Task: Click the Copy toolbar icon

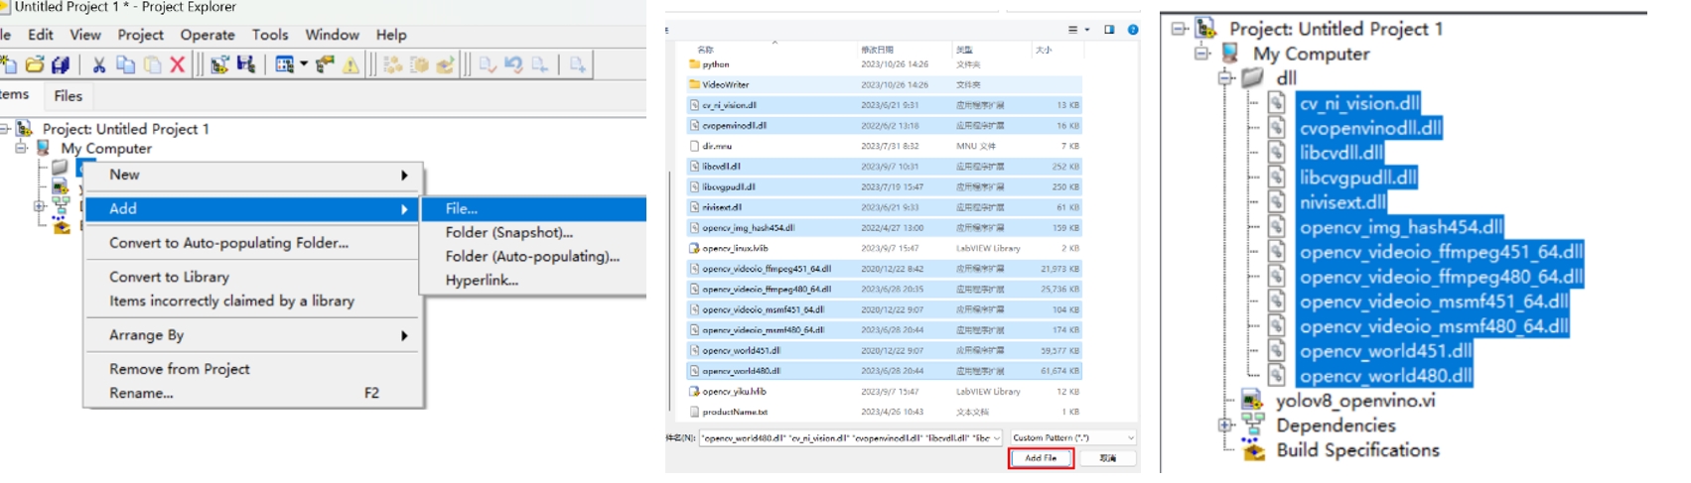Action: (x=125, y=64)
